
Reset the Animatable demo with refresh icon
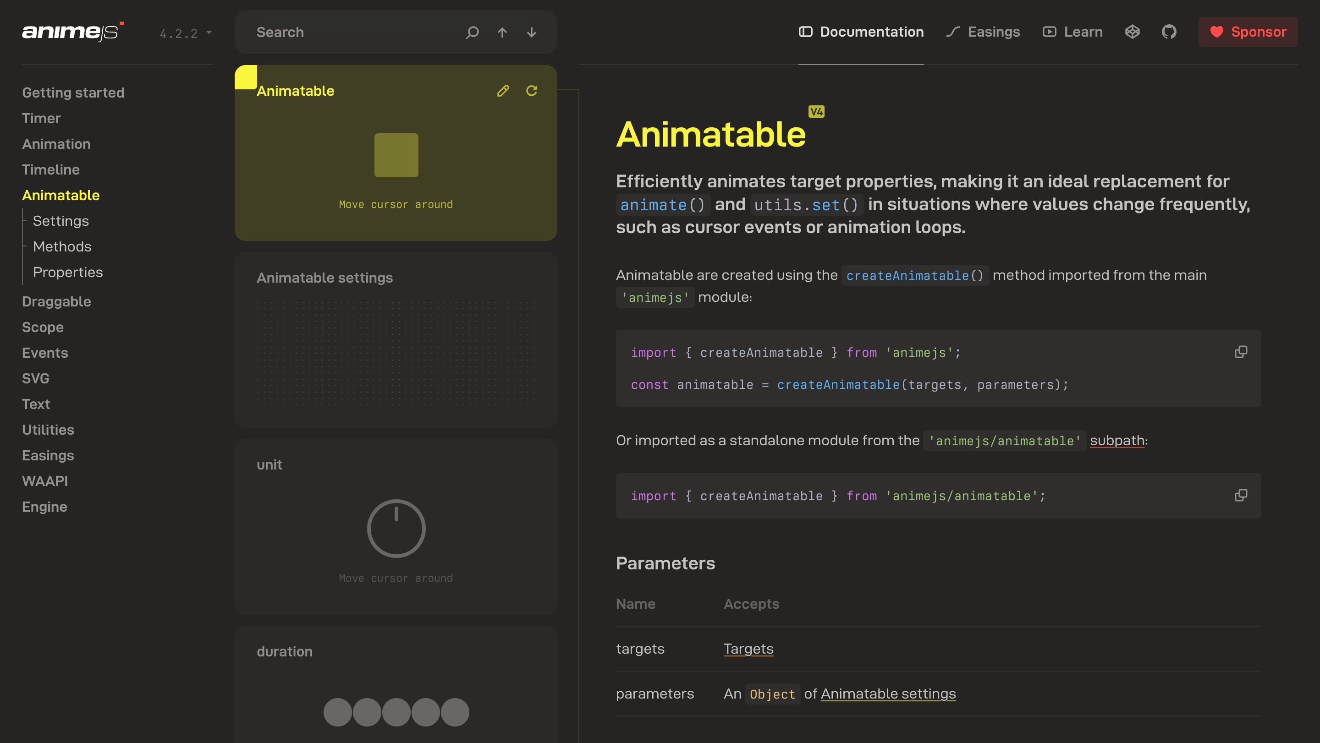532,90
